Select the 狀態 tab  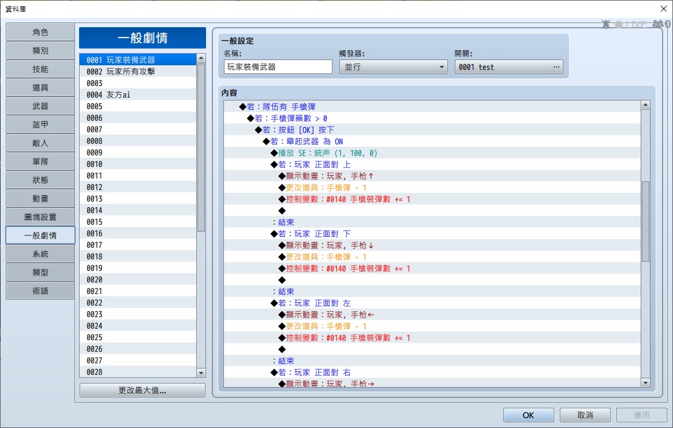tap(40, 180)
